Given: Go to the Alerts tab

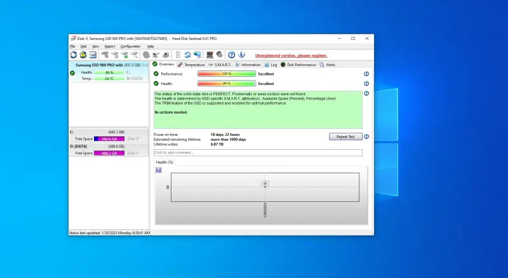Looking at the screenshot, I should coord(328,64).
